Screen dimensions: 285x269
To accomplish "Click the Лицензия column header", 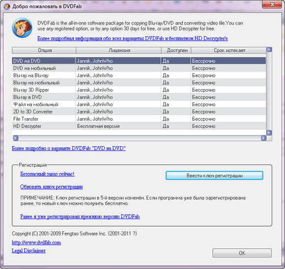I will 119,50.
